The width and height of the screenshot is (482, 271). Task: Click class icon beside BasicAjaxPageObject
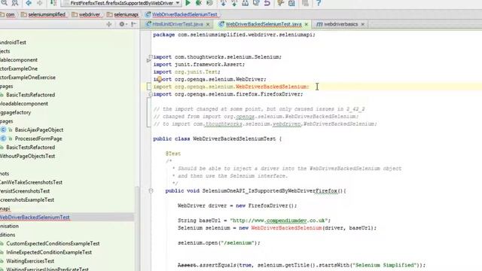tap(3, 130)
